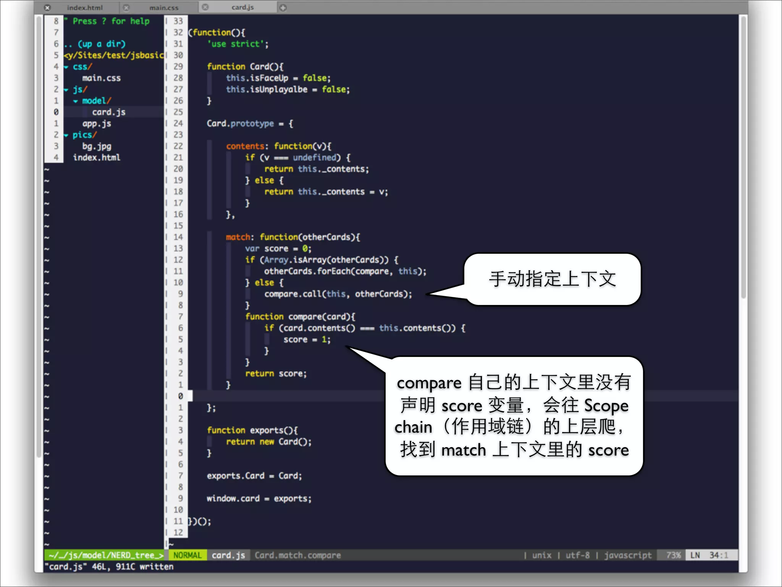This screenshot has width=782, height=587.
Task: Click 'return score;' line
Action: tap(276, 374)
